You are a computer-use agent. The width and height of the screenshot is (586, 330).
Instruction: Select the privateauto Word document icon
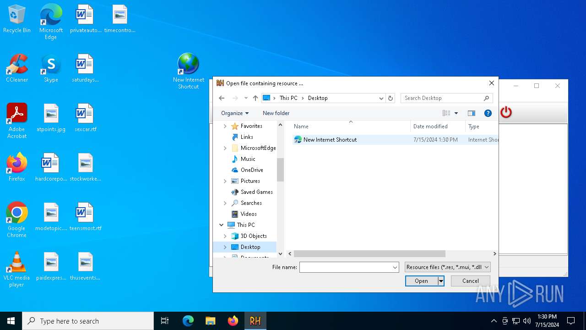(85, 19)
